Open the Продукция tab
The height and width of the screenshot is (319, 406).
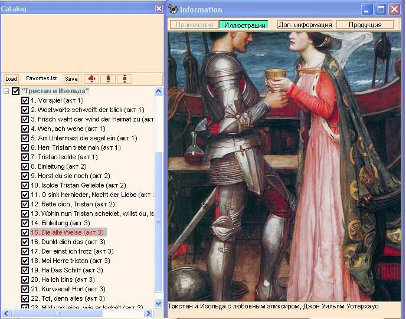click(x=365, y=25)
